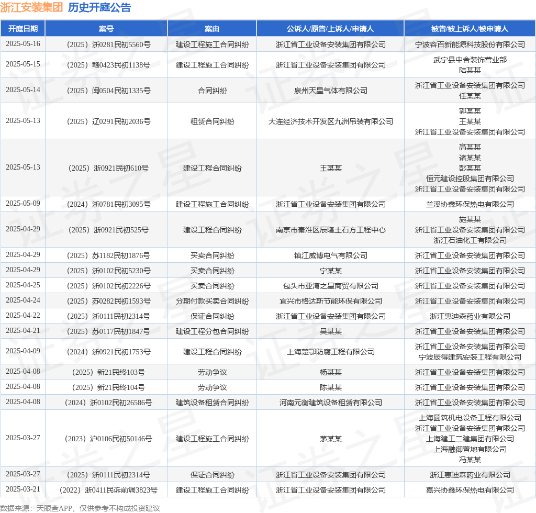This screenshot has width=536, height=513.
Task: Select the 案号 column header
Action: (x=106, y=29)
